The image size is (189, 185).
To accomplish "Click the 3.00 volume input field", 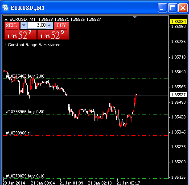I will click(37, 25).
